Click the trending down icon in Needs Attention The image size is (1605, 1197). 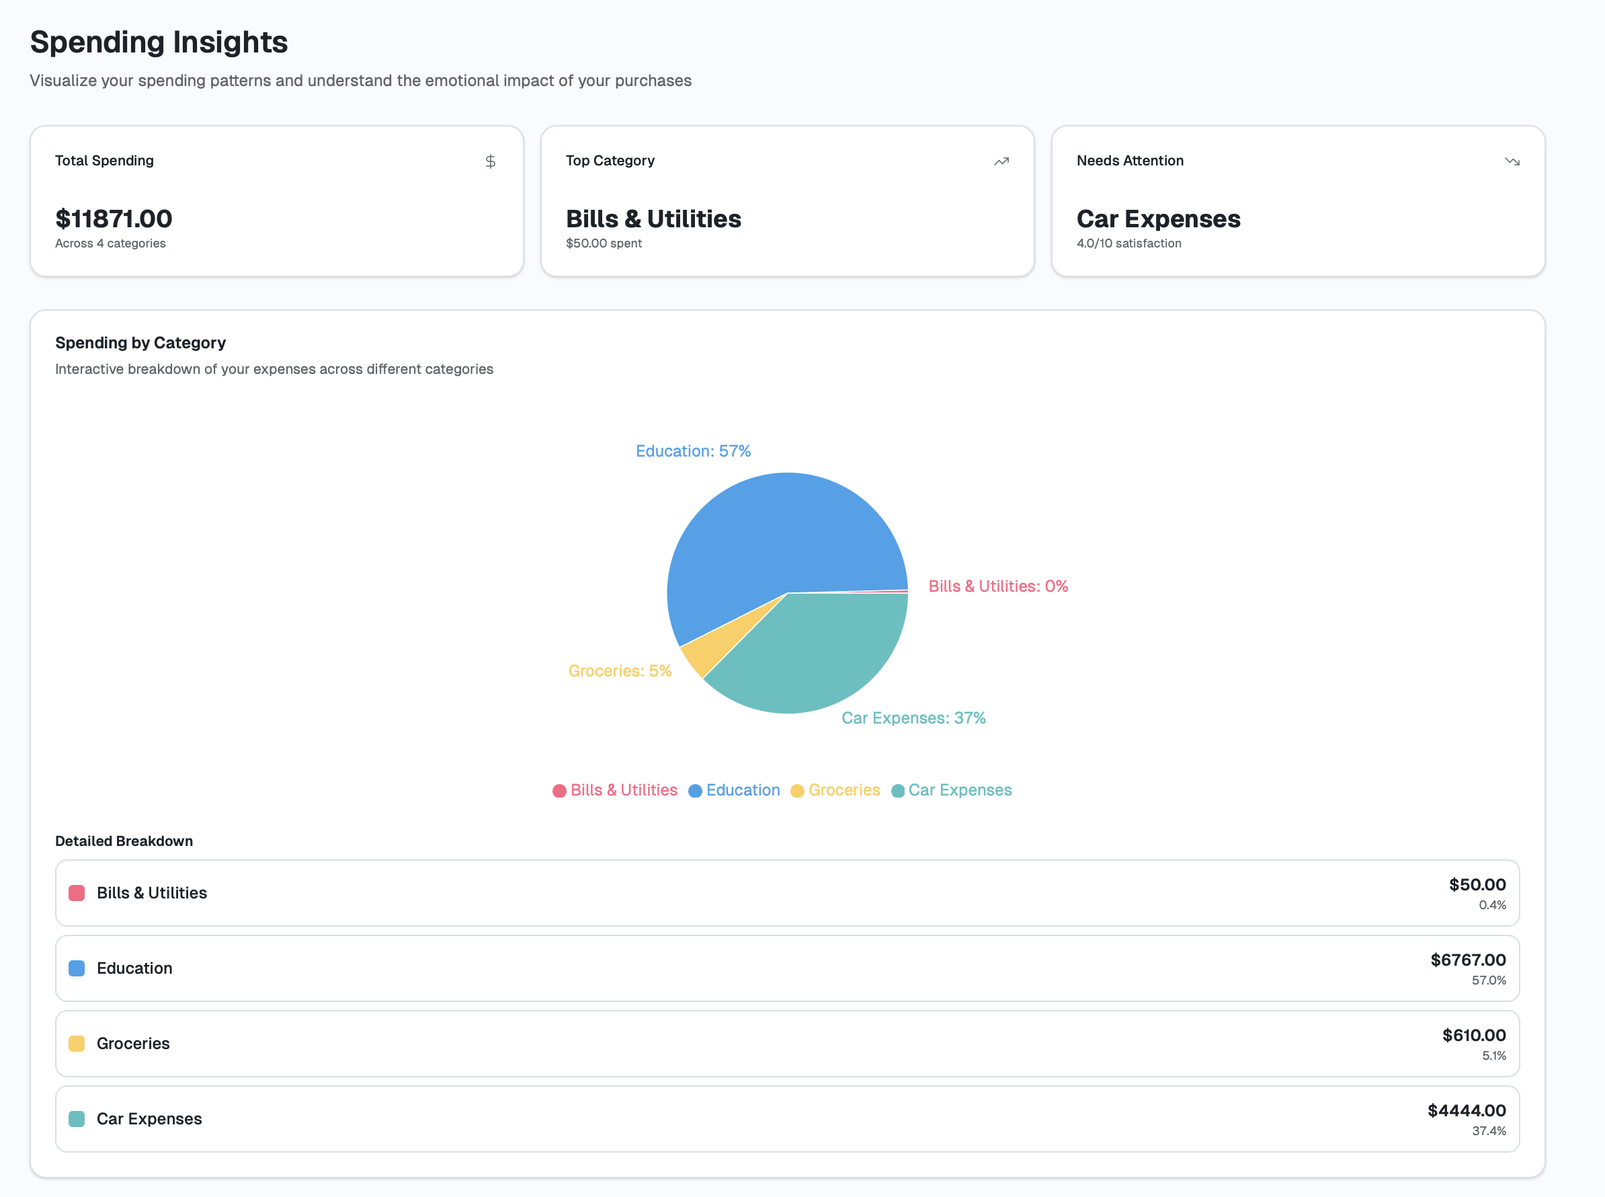click(1512, 161)
